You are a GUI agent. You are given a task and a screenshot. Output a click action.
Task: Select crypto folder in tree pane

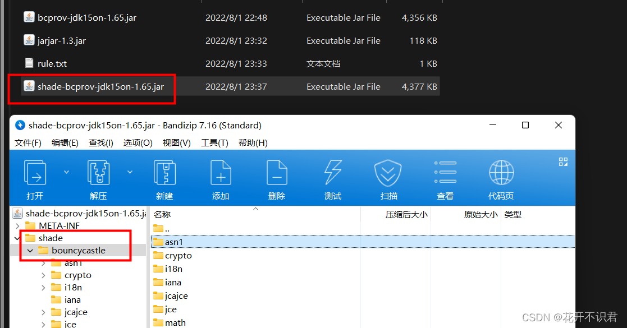71,275
